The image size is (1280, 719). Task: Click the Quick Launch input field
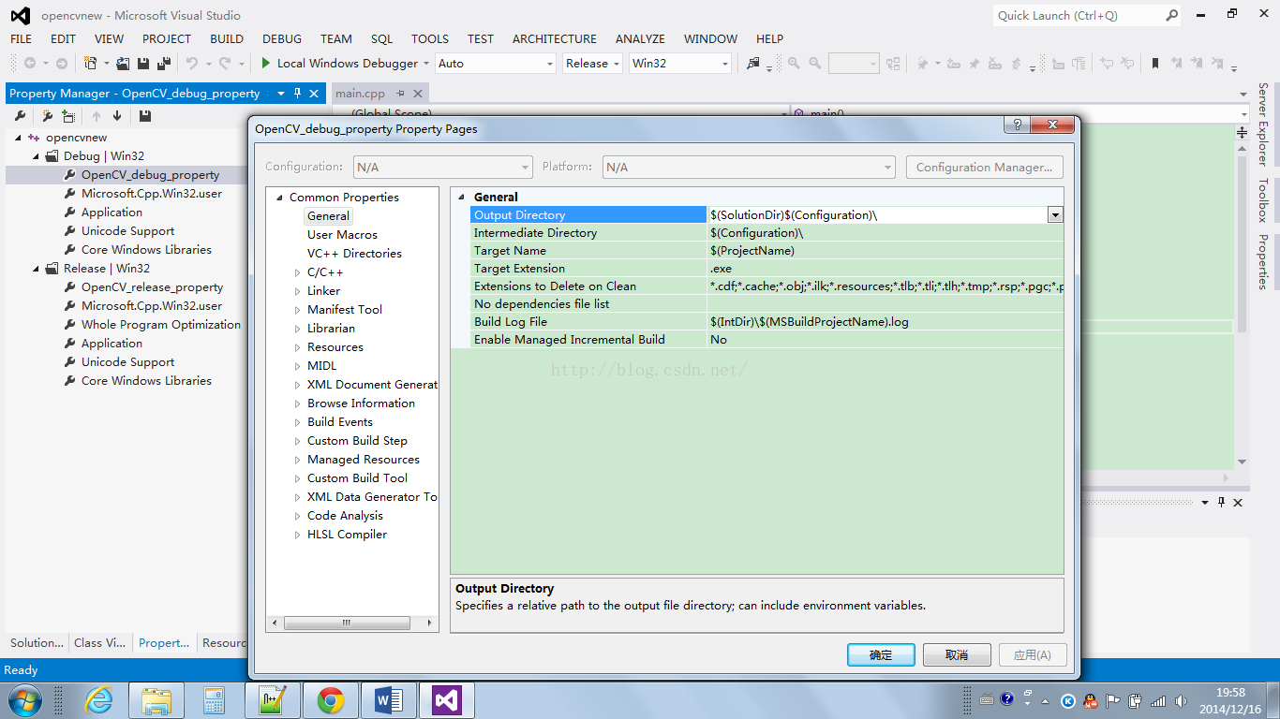click(x=1078, y=15)
